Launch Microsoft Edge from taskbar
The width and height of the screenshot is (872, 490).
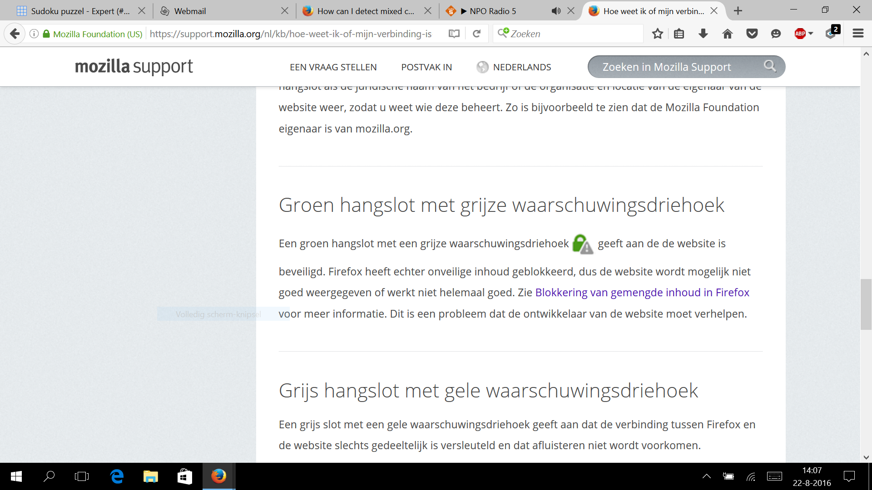117,476
